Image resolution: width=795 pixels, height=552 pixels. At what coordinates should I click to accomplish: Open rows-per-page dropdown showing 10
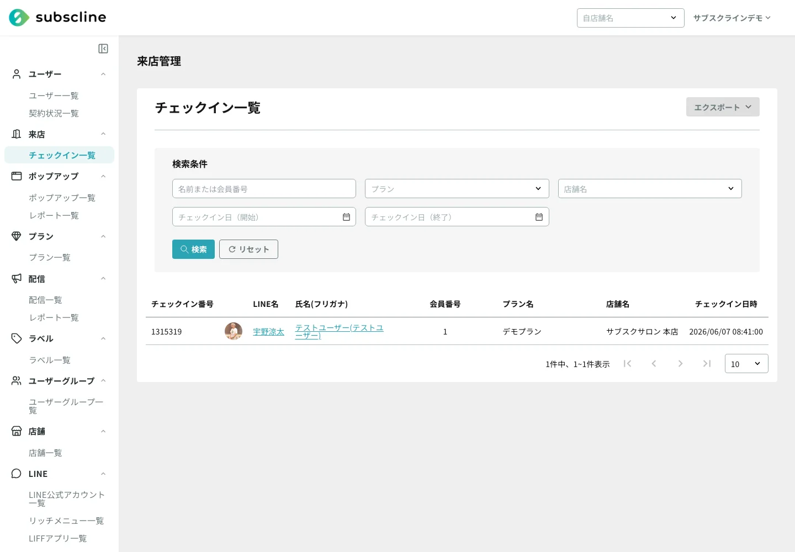pyautogui.click(x=746, y=364)
